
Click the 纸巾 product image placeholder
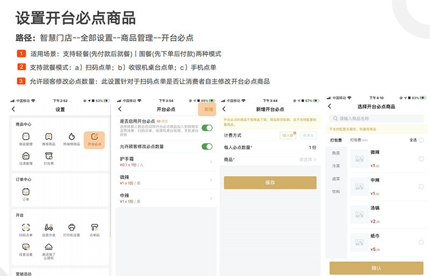(359, 242)
